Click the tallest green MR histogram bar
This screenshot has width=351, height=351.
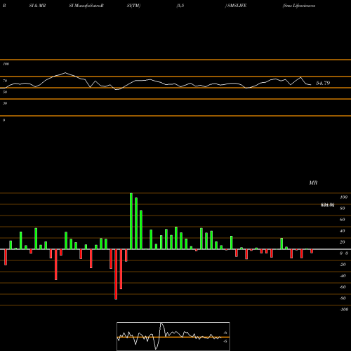pos(131,221)
